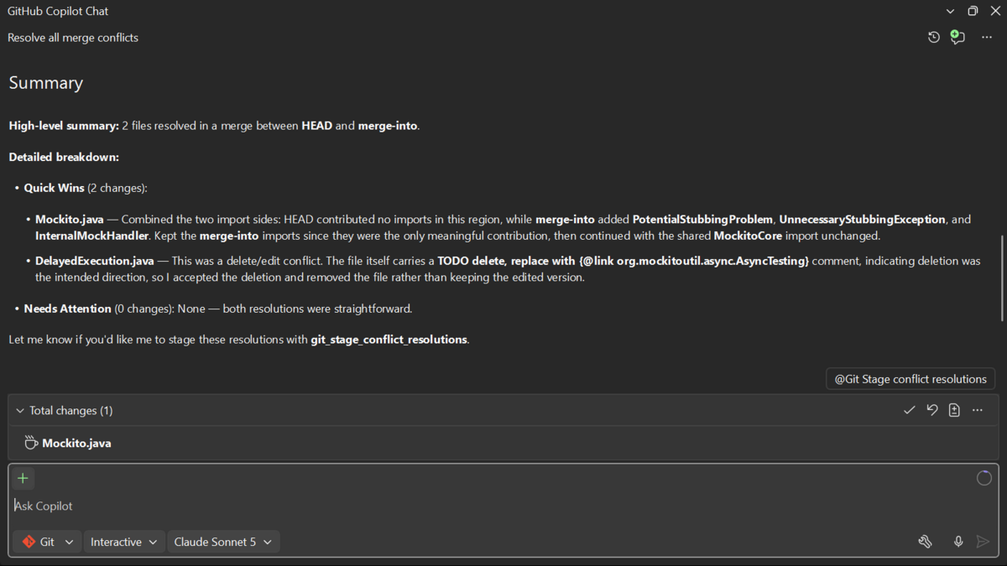Close the GitHub Copilot Chat window
The height and width of the screenshot is (566, 1007).
(995, 11)
